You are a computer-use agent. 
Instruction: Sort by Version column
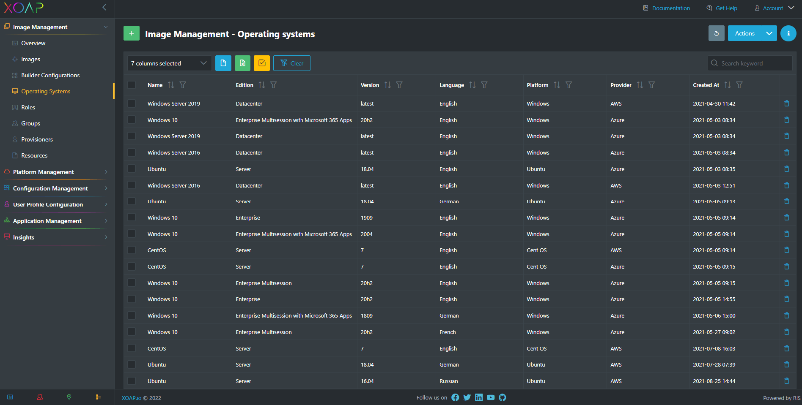click(x=387, y=85)
